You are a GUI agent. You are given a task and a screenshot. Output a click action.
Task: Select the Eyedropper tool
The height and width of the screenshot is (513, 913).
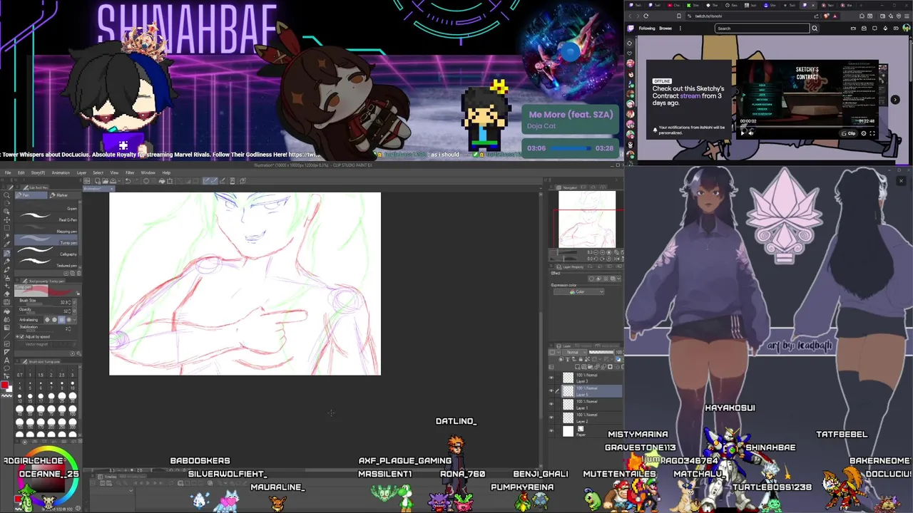tap(6, 244)
